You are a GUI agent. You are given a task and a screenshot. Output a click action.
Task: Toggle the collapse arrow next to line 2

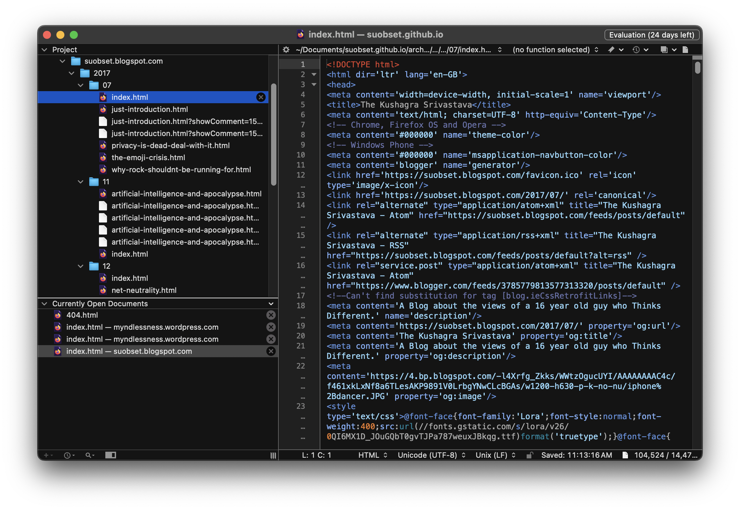point(314,74)
